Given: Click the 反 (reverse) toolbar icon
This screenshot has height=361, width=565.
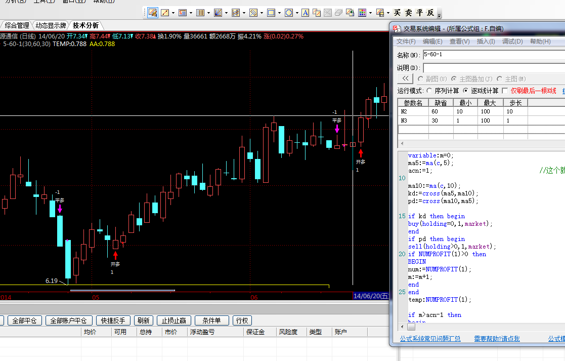Looking at the screenshot, I should pyautogui.click(x=430, y=13).
